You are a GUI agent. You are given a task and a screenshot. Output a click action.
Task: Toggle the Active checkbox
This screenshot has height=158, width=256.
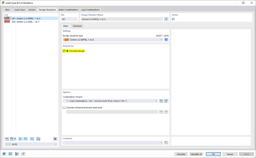click(x=173, y=19)
